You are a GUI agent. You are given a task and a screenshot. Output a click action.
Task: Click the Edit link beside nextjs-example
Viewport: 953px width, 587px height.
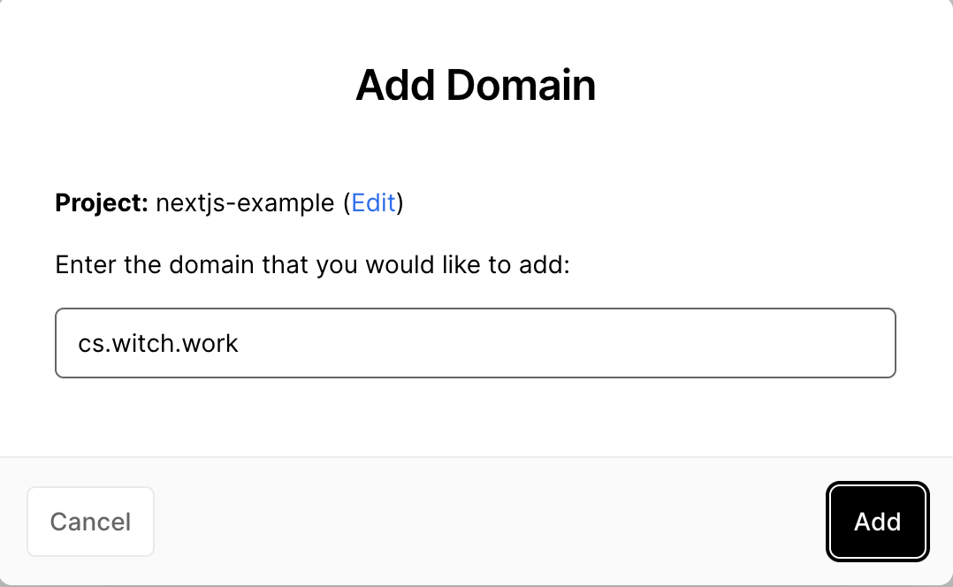click(x=373, y=203)
